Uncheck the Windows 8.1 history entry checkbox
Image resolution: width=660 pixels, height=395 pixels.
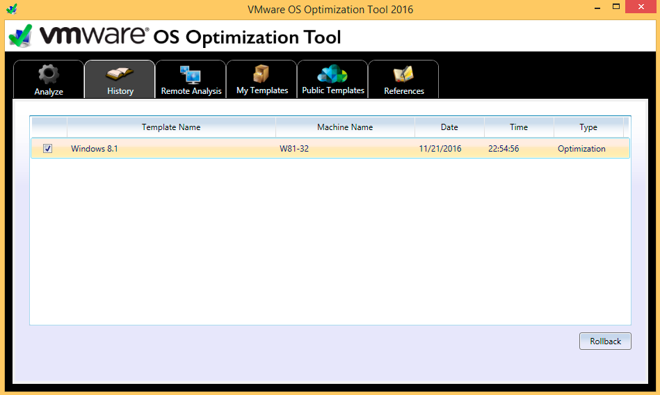click(x=48, y=148)
